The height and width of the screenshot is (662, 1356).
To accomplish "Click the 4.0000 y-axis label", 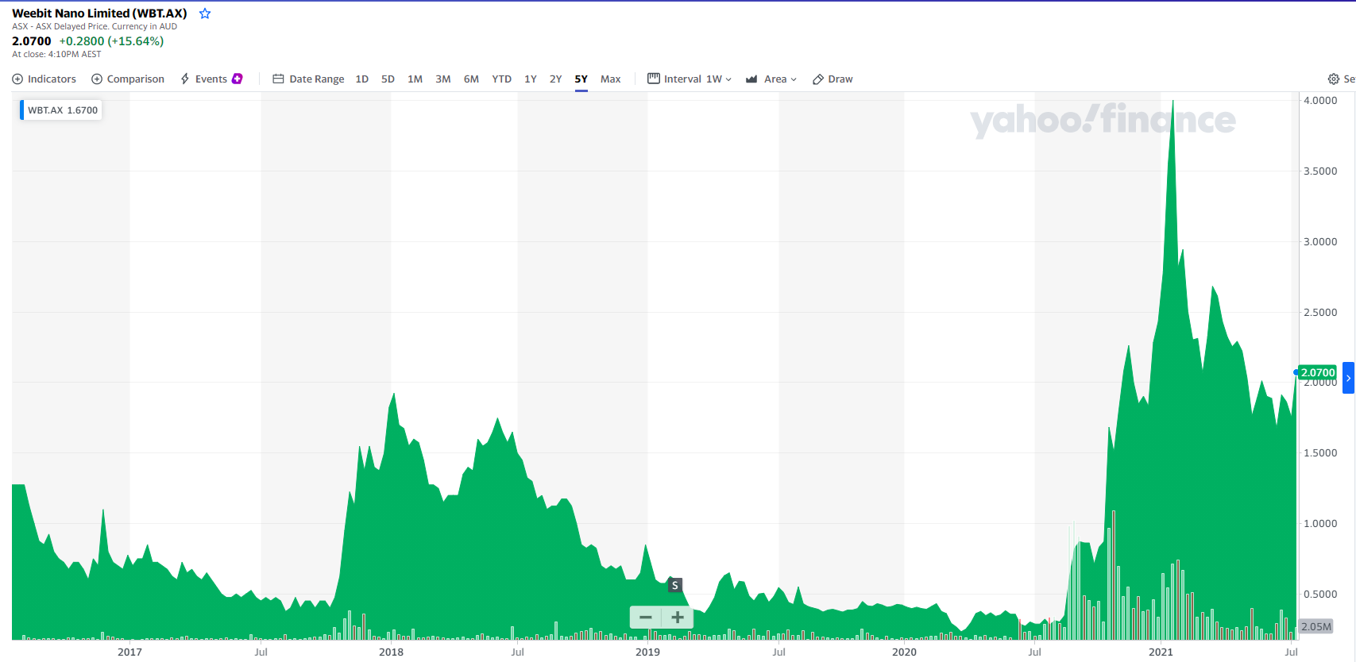I will 1320,100.
